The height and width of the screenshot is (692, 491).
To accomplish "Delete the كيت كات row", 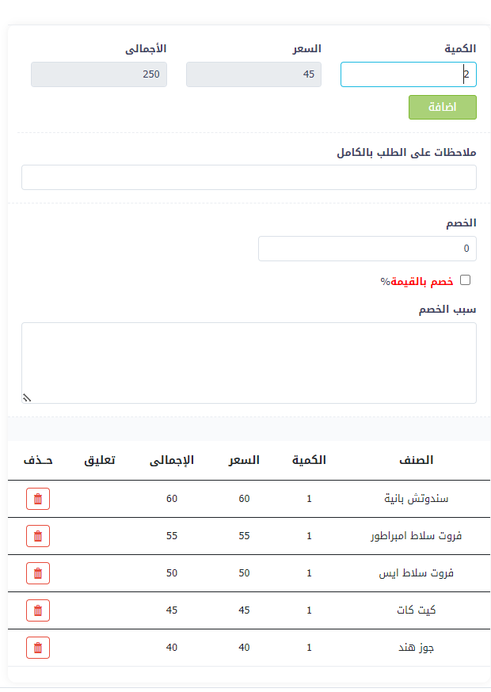I will point(38,610).
